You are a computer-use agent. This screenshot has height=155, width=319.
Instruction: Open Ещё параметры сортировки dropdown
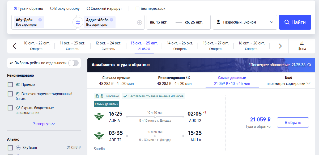pyautogui.click(x=288, y=81)
